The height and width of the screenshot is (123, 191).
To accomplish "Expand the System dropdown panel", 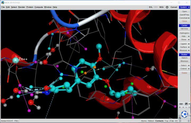I will click(x=184, y=7).
